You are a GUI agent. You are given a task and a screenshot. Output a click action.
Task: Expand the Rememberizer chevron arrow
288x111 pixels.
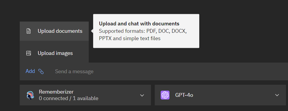142,95
